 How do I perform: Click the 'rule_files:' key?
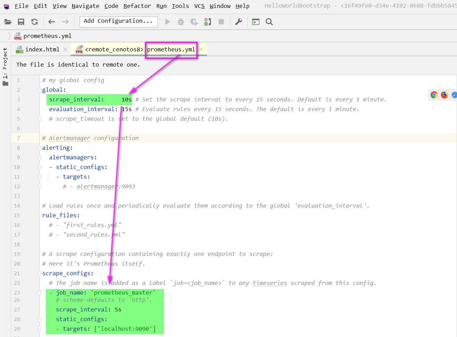point(61,216)
